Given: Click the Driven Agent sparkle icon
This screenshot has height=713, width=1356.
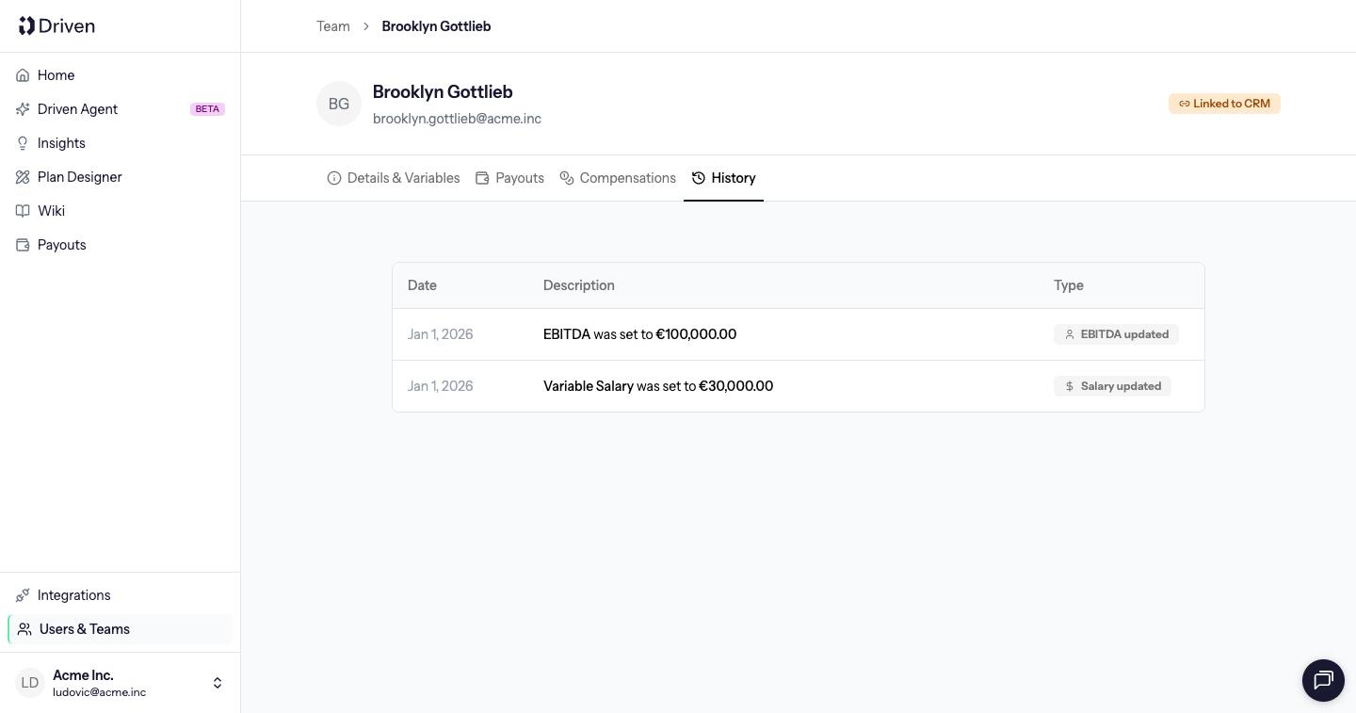Looking at the screenshot, I should pos(23,109).
